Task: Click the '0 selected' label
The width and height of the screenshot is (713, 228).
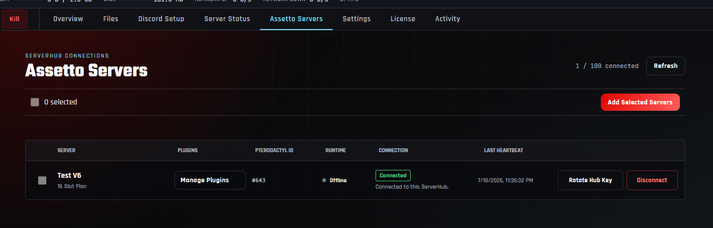Action: pyautogui.click(x=61, y=102)
